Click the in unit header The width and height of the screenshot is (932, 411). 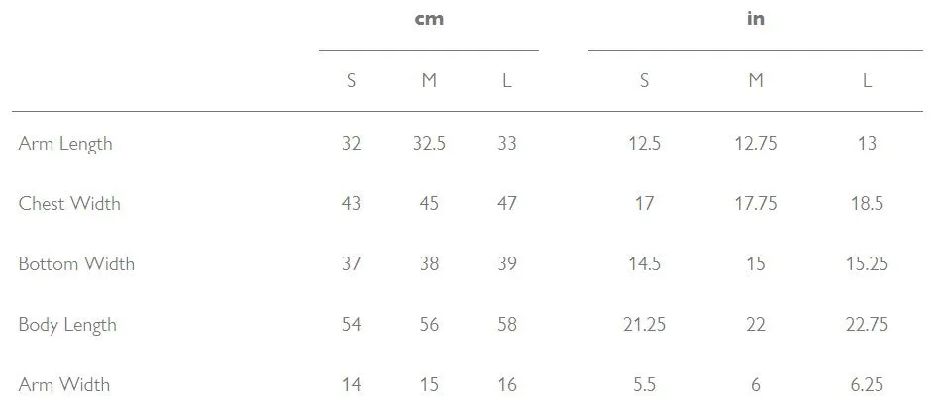coord(756,19)
